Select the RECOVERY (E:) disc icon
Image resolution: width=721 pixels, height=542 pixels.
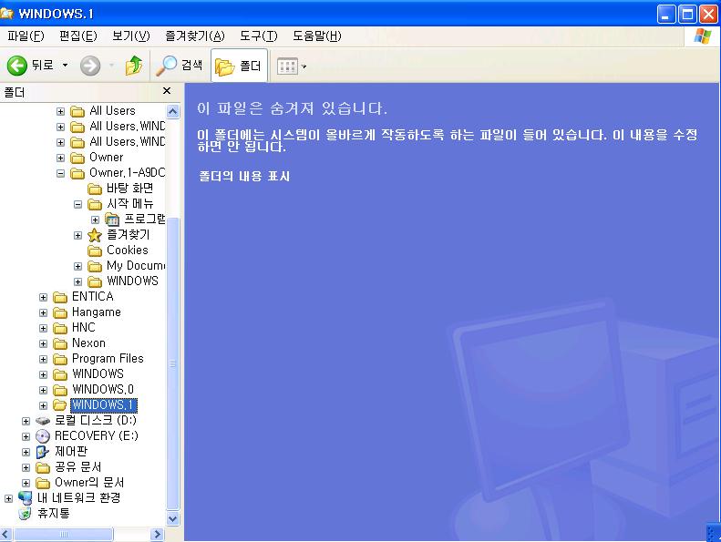pyautogui.click(x=43, y=435)
